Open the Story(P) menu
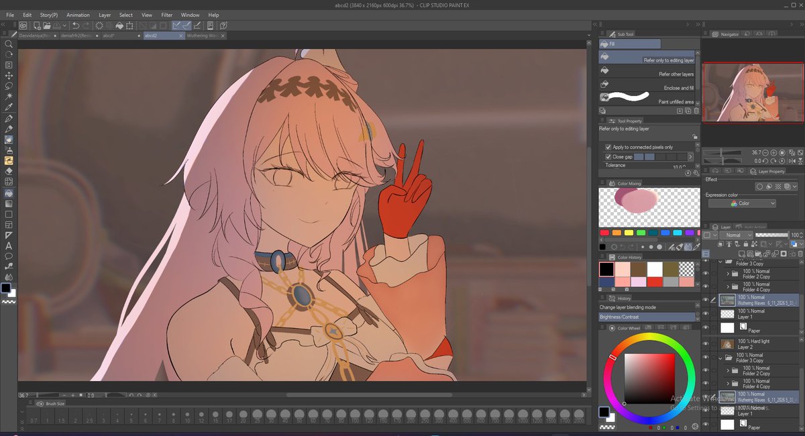 tap(49, 15)
